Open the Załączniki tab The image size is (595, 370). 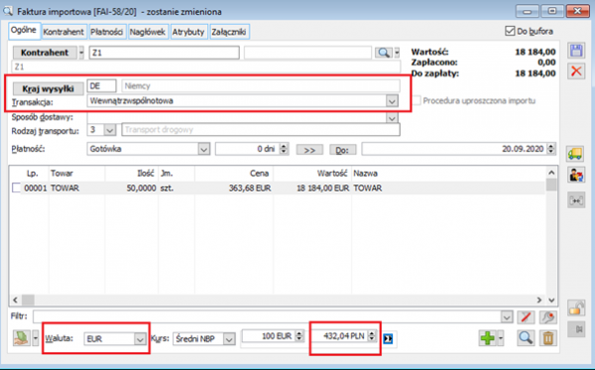[229, 32]
